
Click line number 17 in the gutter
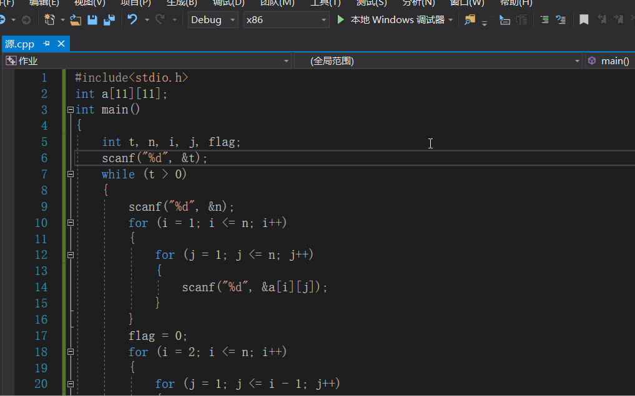(x=41, y=336)
